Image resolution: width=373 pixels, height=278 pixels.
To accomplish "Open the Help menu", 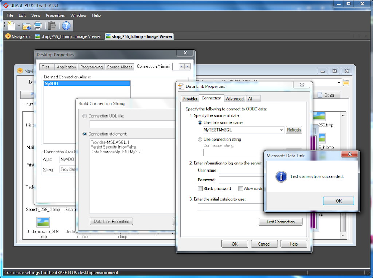I will (96, 15).
